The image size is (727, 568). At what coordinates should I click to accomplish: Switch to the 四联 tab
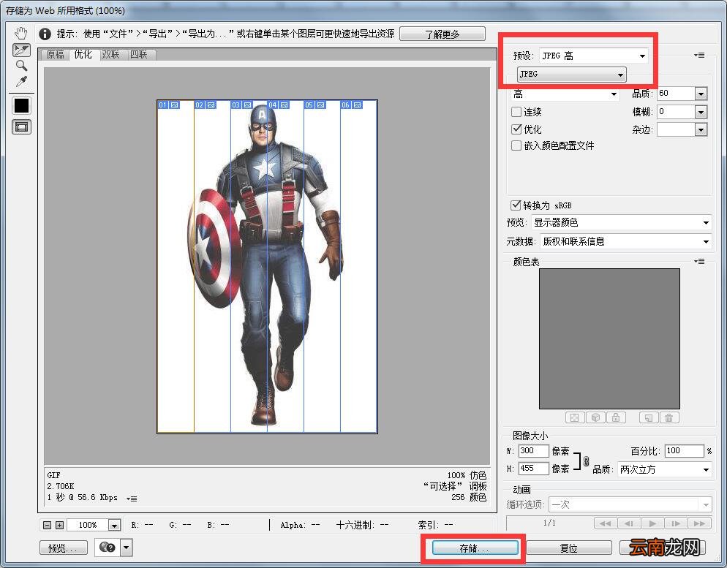click(x=139, y=55)
